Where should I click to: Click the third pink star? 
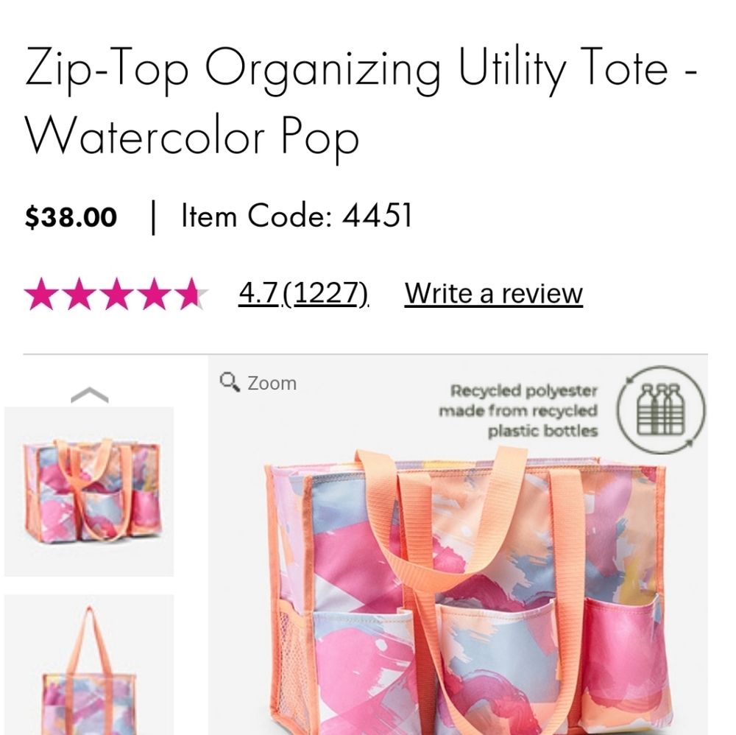[118, 293]
